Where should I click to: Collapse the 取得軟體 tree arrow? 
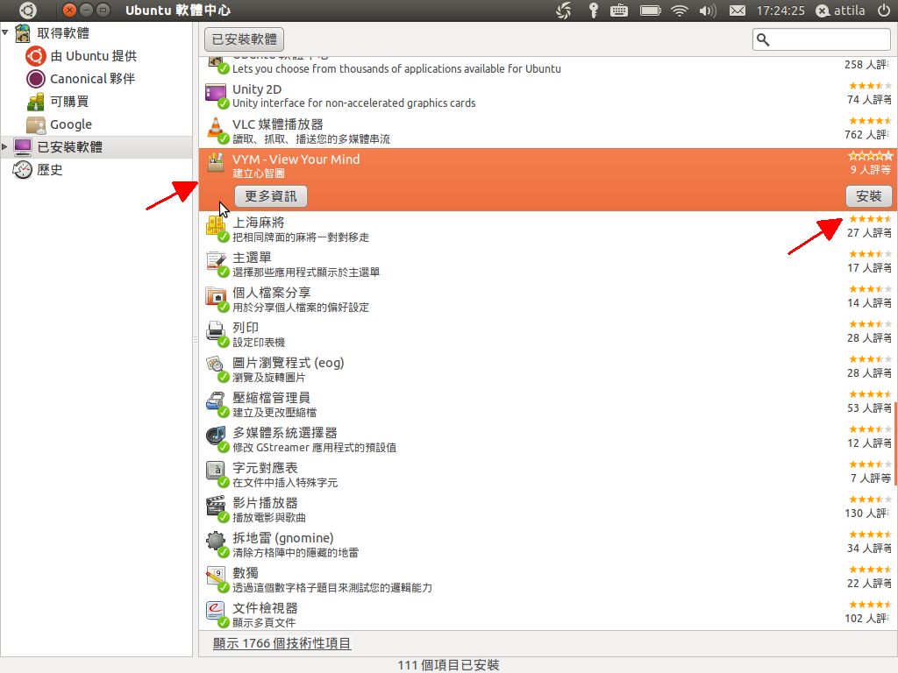click(5, 32)
